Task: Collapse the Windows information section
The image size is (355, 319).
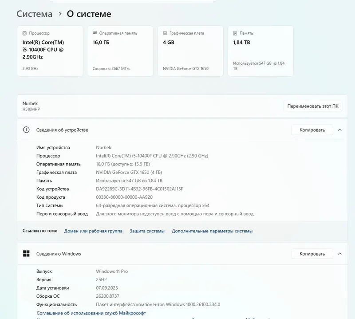Action: click(339, 254)
